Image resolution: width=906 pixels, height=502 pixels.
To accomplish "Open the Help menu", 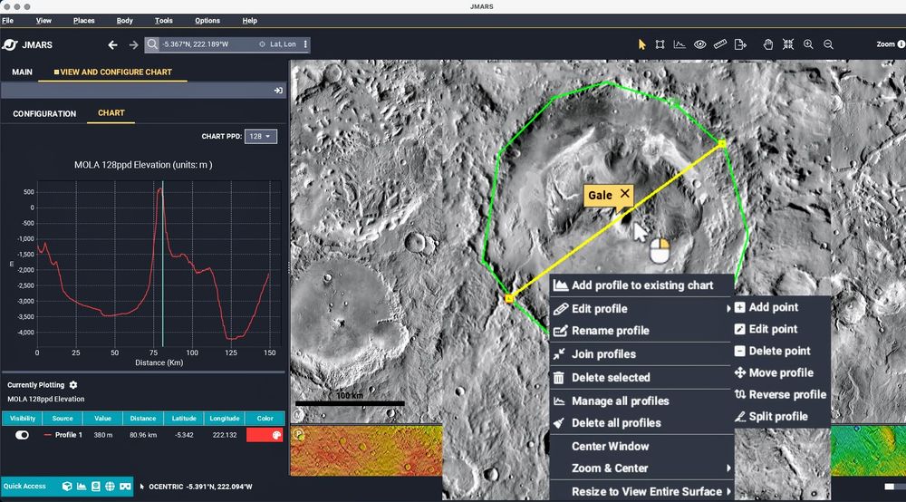I will [250, 20].
